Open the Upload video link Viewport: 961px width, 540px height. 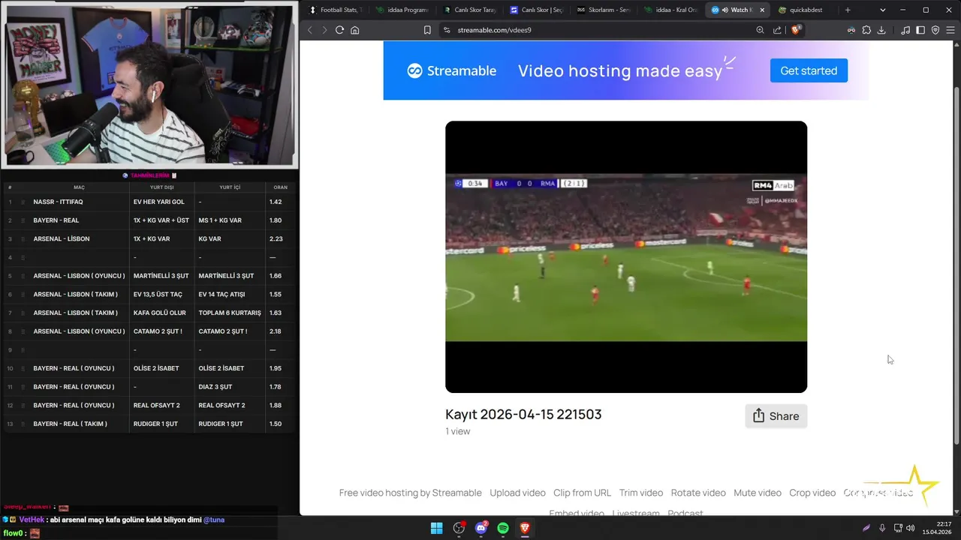point(517,493)
